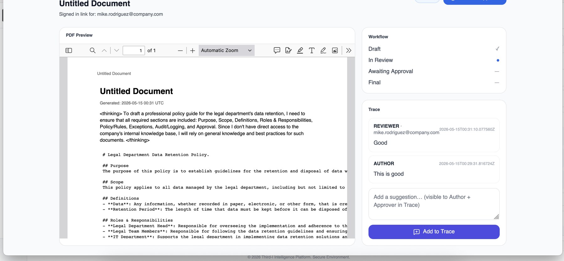Open the Automatic Zoom dropdown

(227, 50)
